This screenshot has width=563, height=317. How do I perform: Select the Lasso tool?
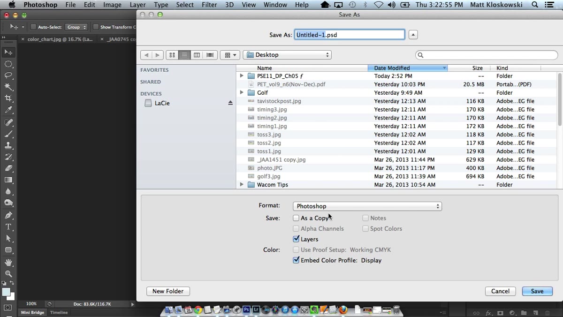[8, 75]
